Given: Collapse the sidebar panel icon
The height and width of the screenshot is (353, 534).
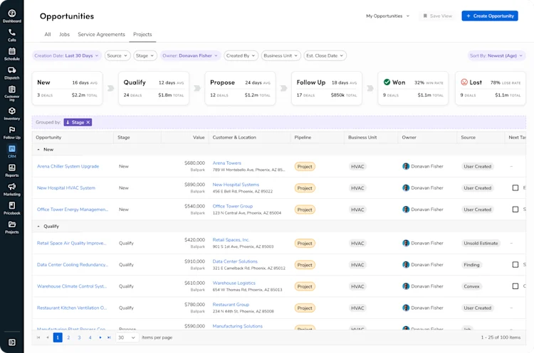Looking at the screenshot, I should 12,342.
